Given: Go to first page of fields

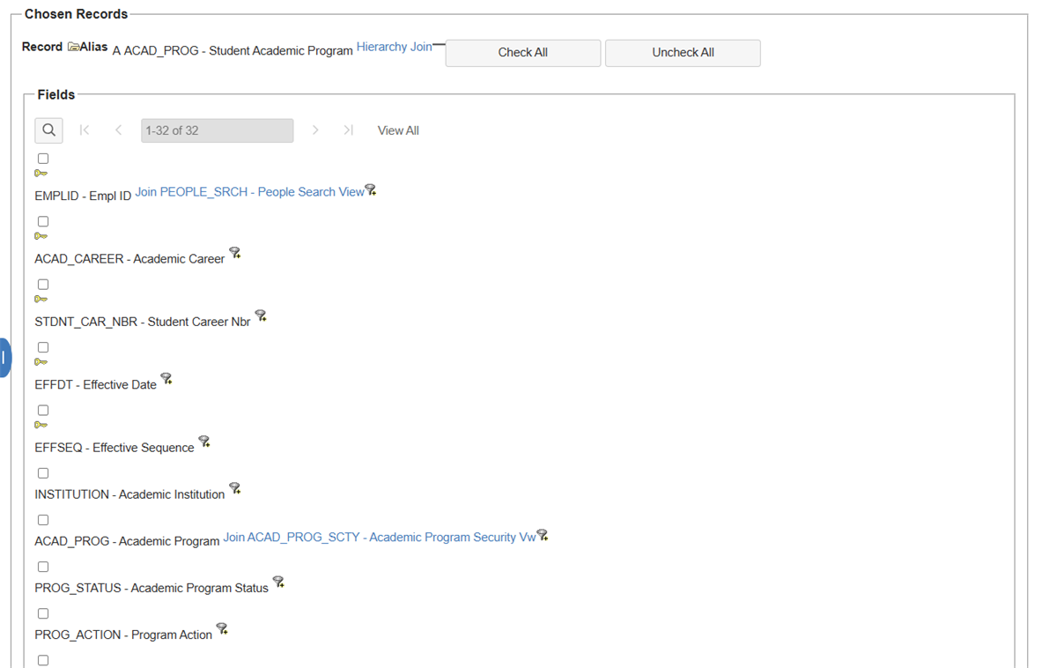Looking at the screenshot, I should [85, 130].
